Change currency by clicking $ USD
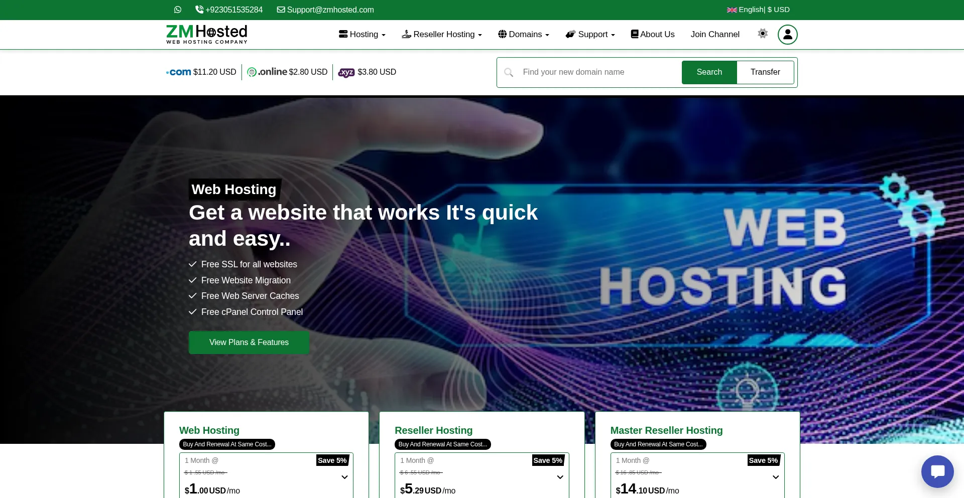Screen dimensions: 964x498 [x=779, y=10]
